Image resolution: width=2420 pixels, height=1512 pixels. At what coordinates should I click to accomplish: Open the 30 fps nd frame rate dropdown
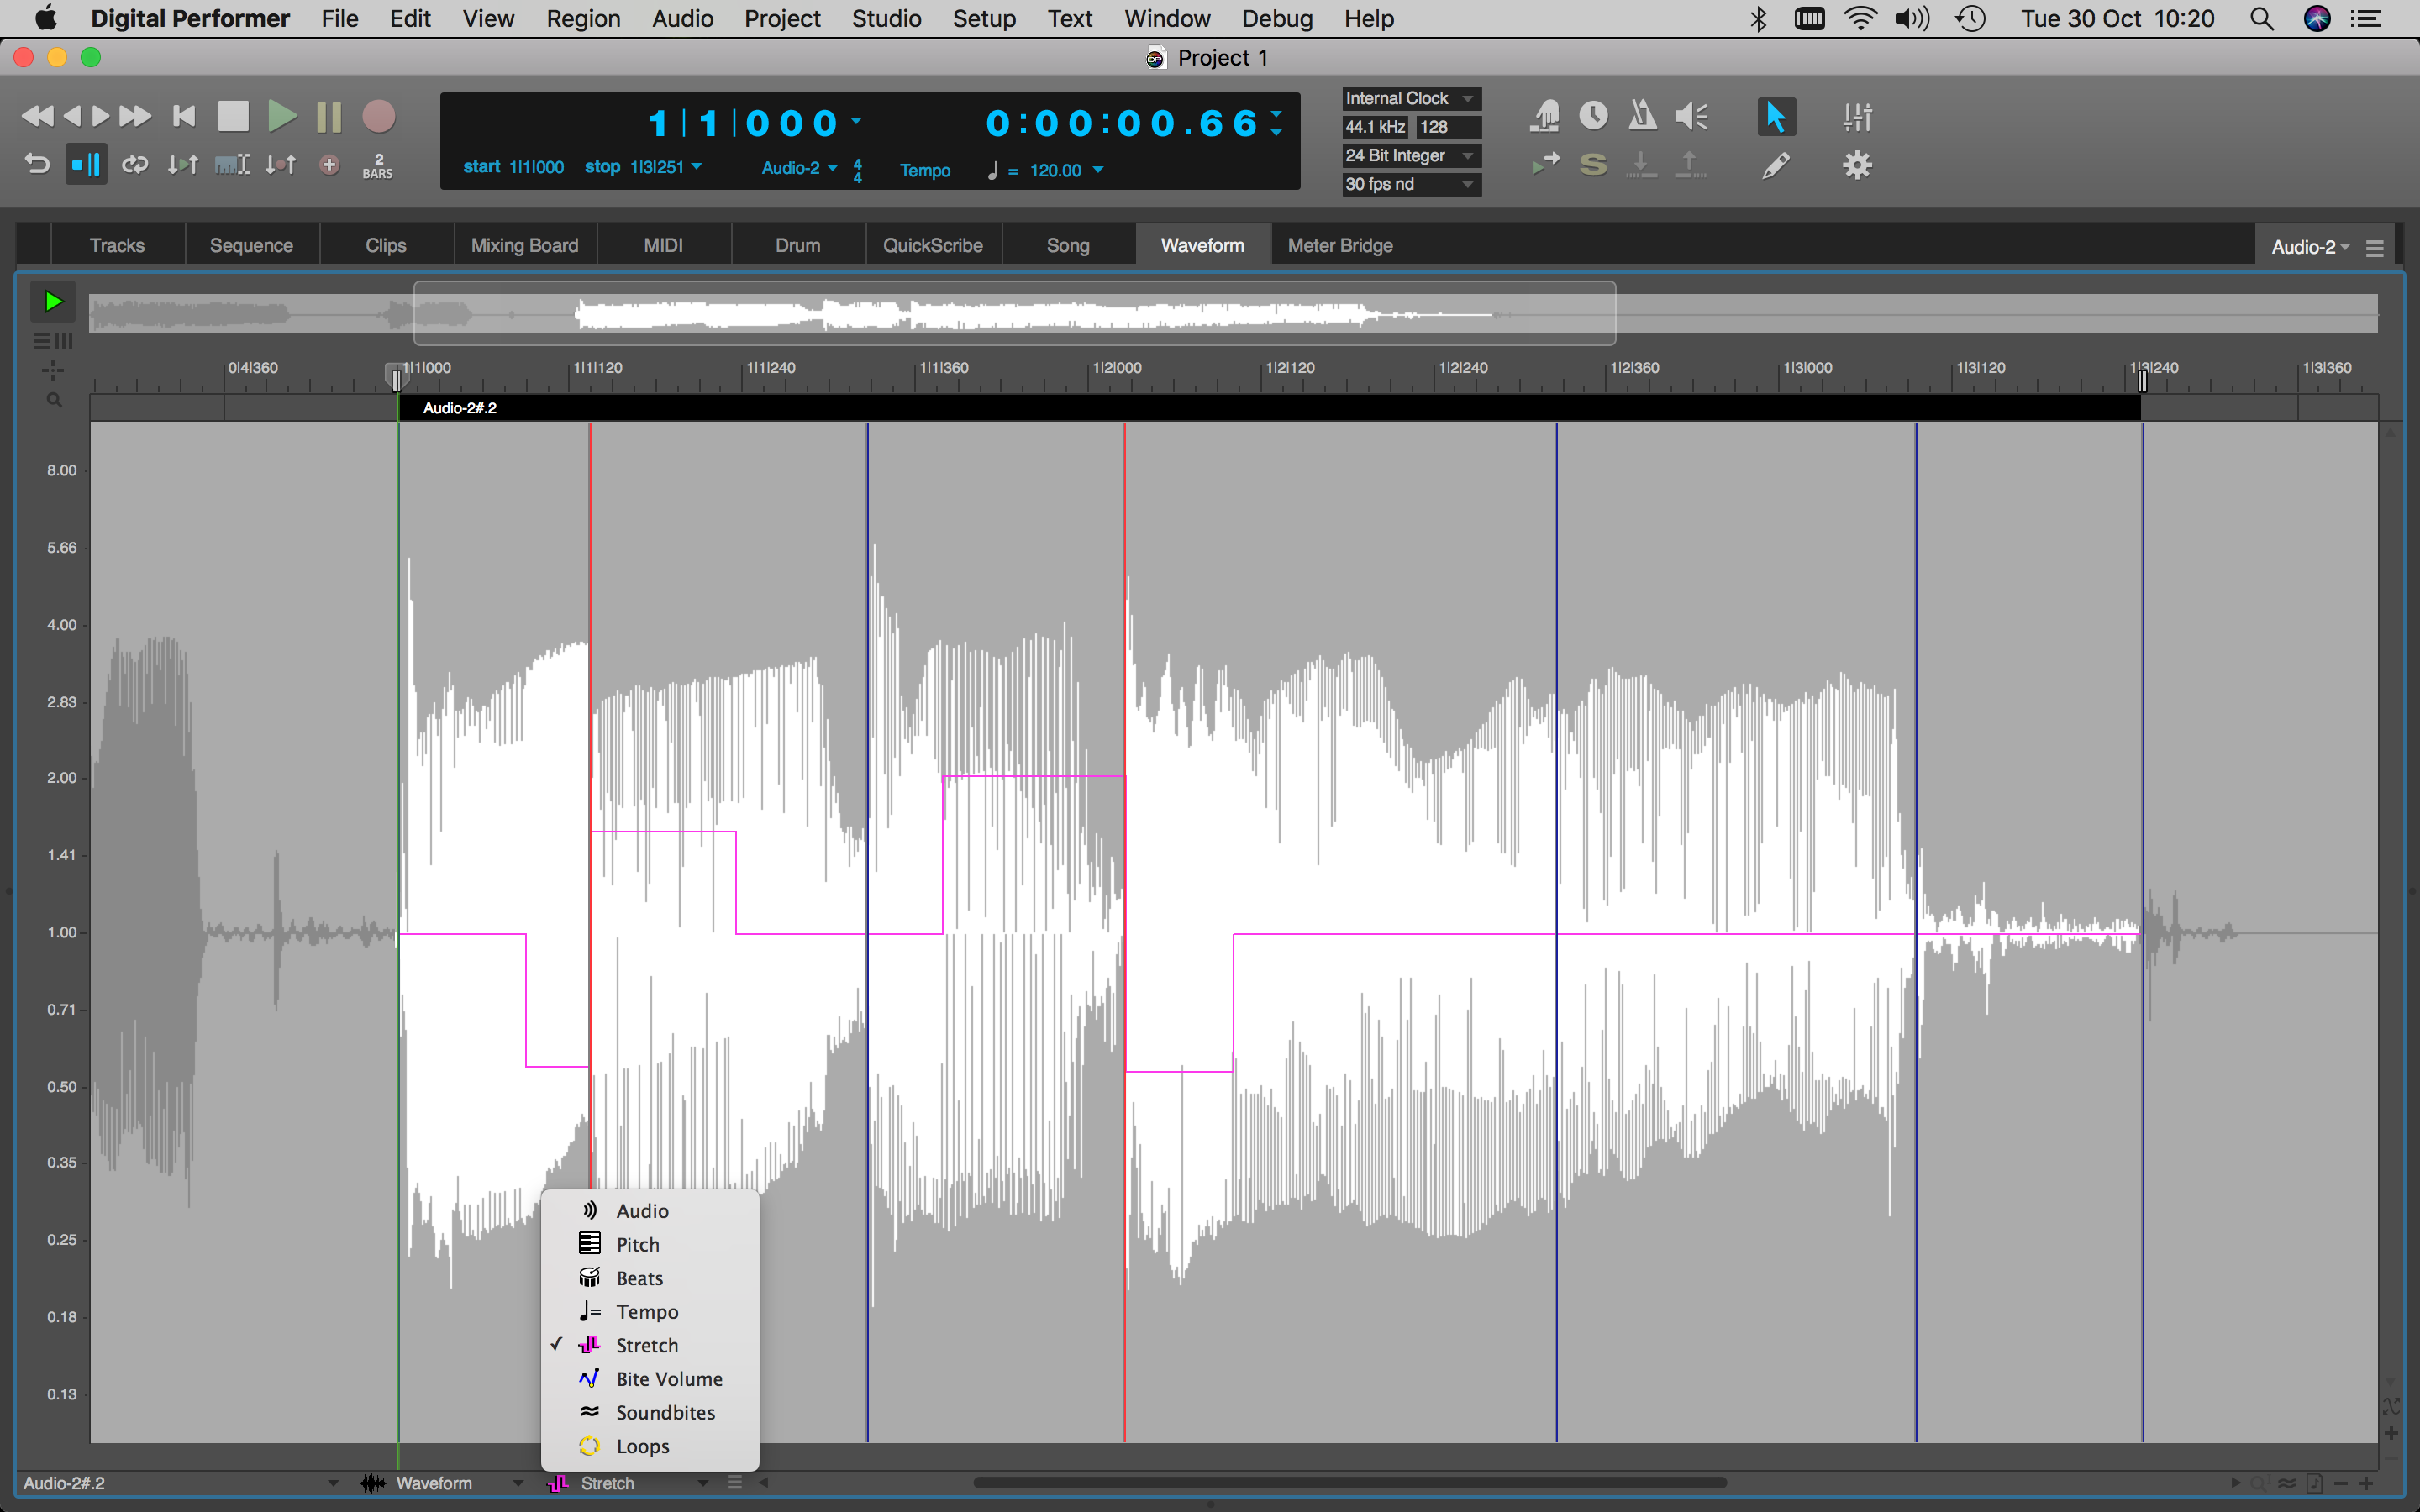click(x=1411, y=184)
